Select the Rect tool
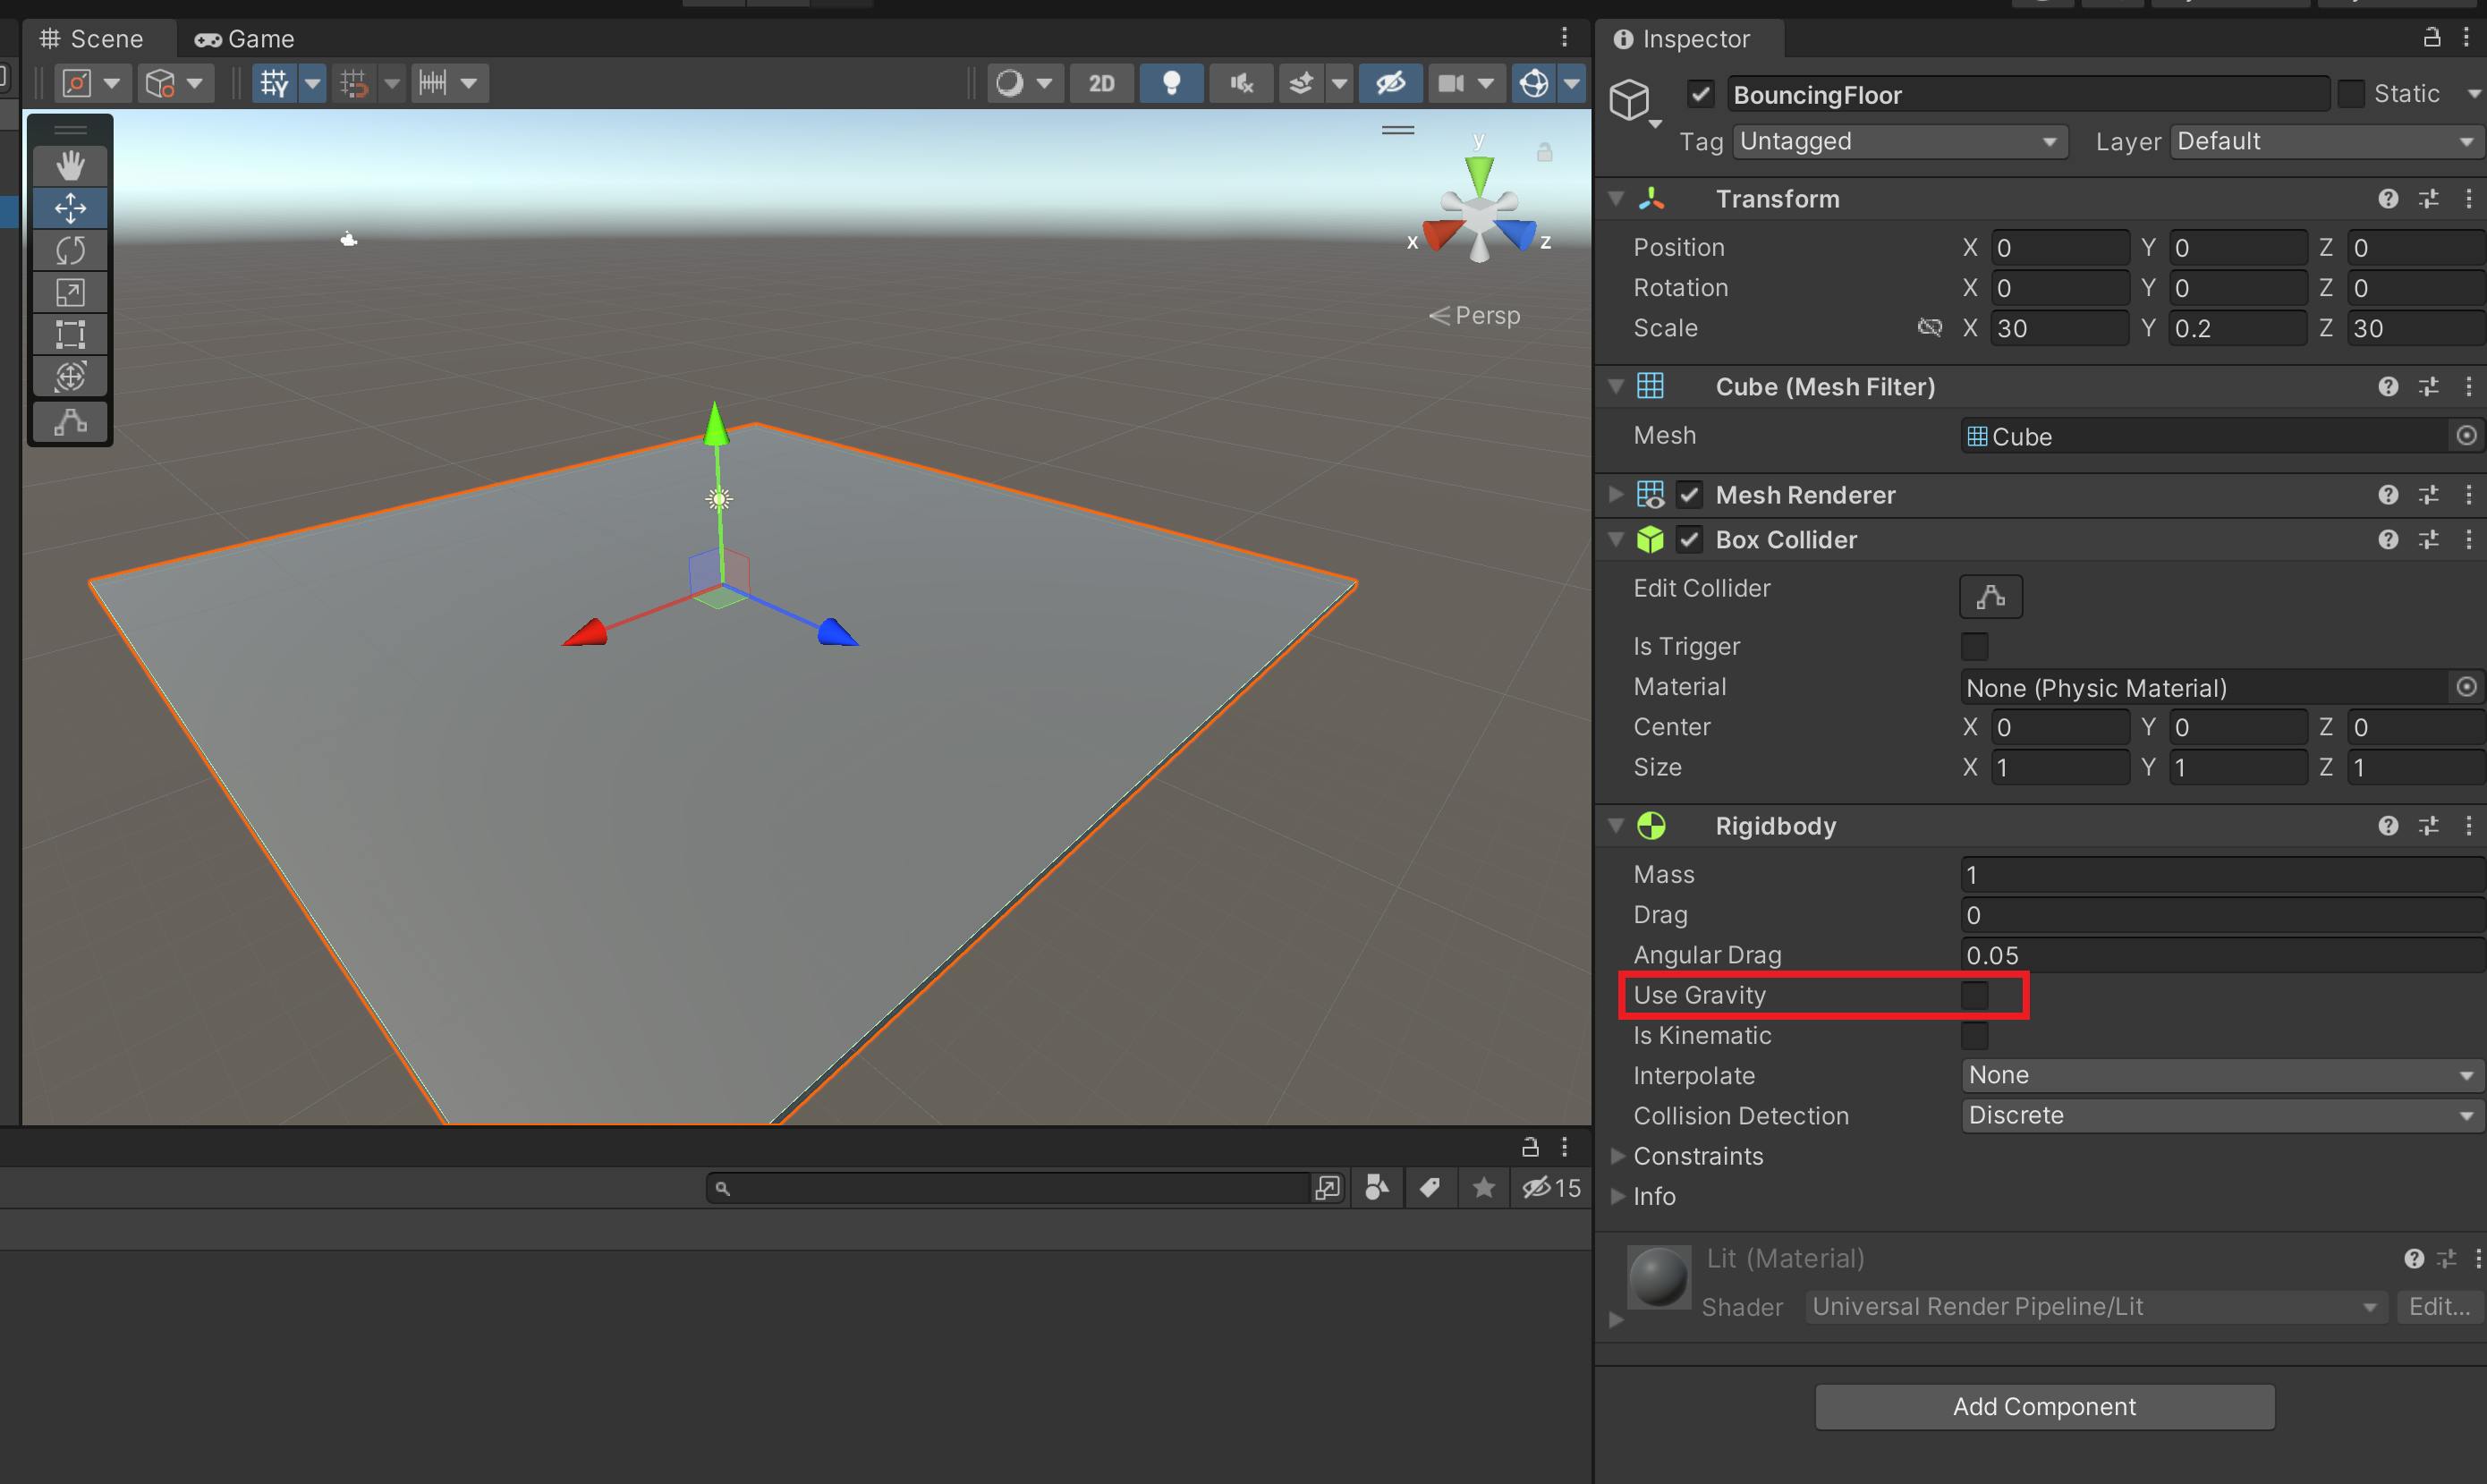 coord(70,334)
